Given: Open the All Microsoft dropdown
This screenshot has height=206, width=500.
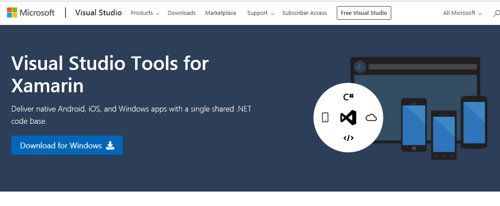Looking at the screenshot, I should click(x=462, y=13).
